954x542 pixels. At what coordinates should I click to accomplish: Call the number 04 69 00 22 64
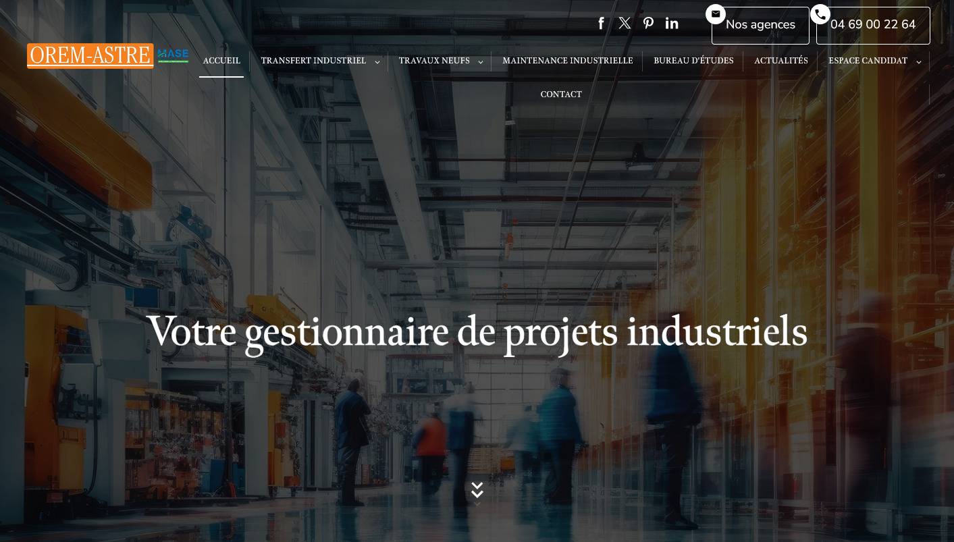[873, 25]
